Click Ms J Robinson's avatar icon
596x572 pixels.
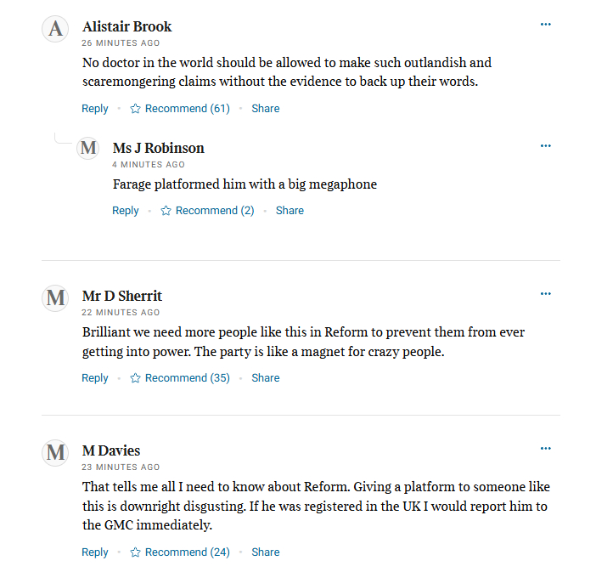[x=88, y=148]
